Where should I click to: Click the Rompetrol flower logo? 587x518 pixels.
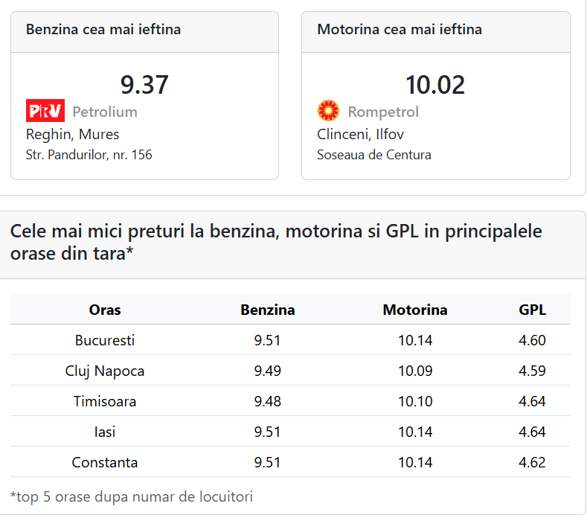coord(328,110)
